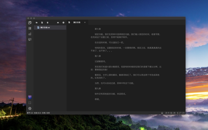Click the line 软件还有其他挺多功能,欢迎尝试。
This screenshot has height=130, width=208.
point(111,94)
